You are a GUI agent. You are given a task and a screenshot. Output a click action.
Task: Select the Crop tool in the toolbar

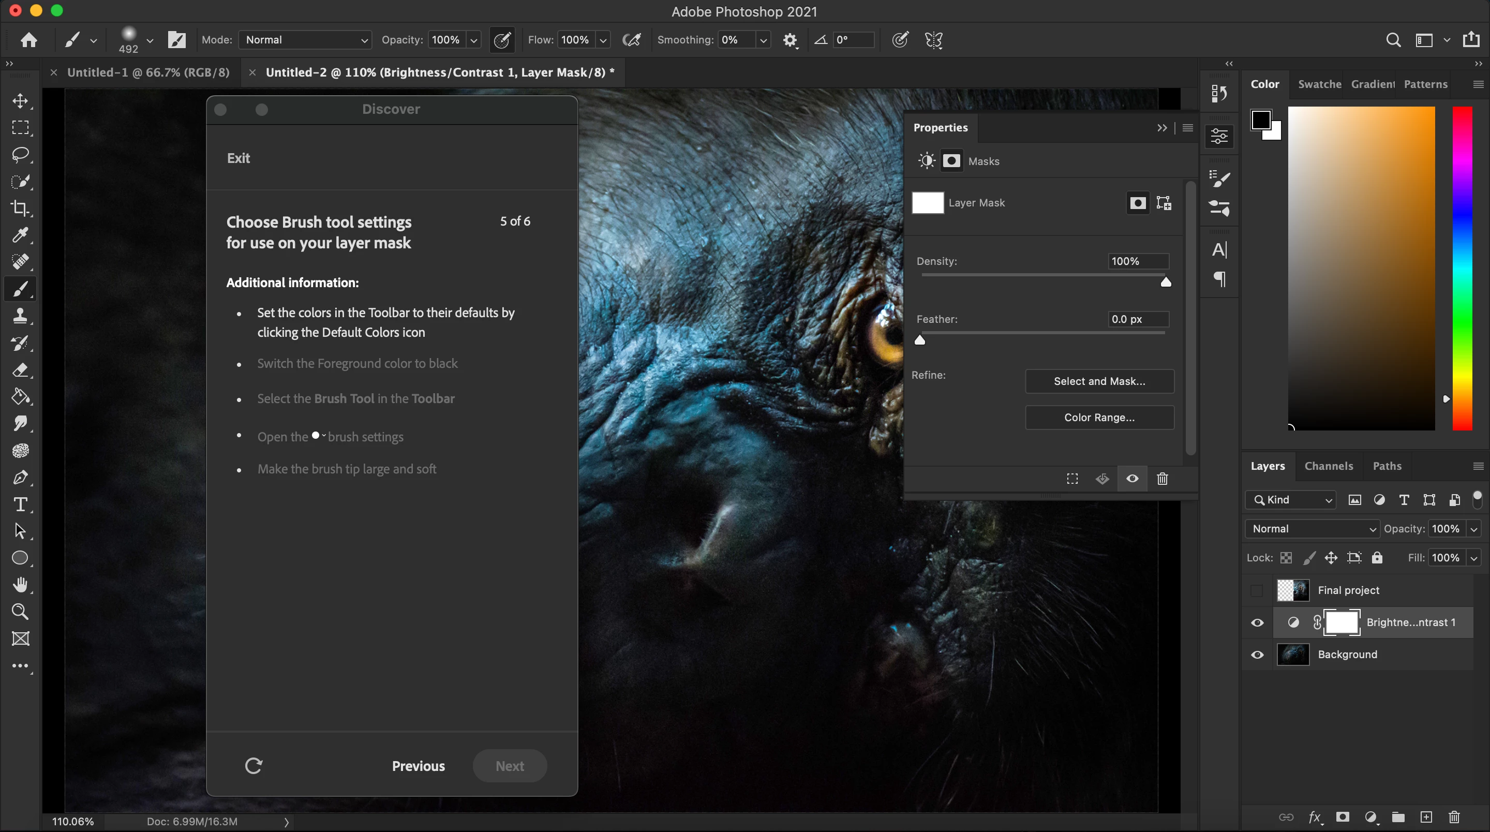(x=20, y=209)
